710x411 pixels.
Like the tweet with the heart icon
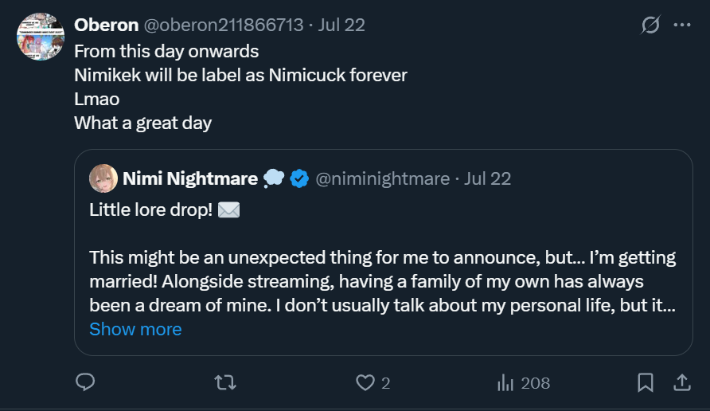tap(365, 383)
